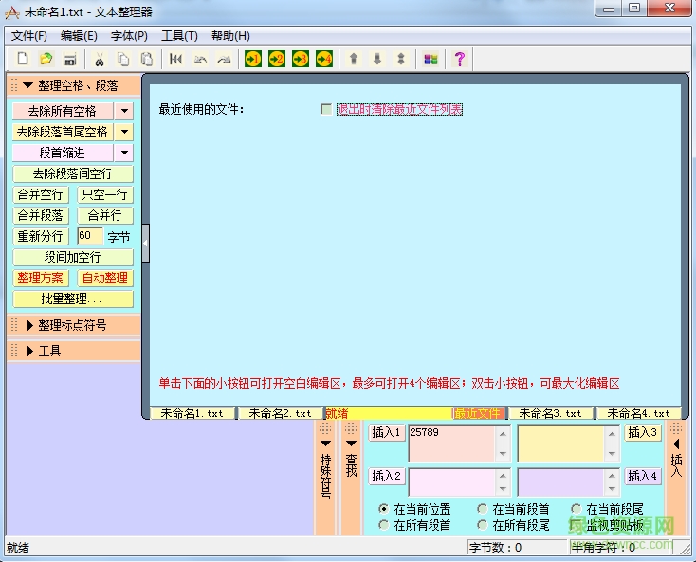Select the 在所有段尾 radio button
The image size is (696, 562).
(x=483, y=525)
